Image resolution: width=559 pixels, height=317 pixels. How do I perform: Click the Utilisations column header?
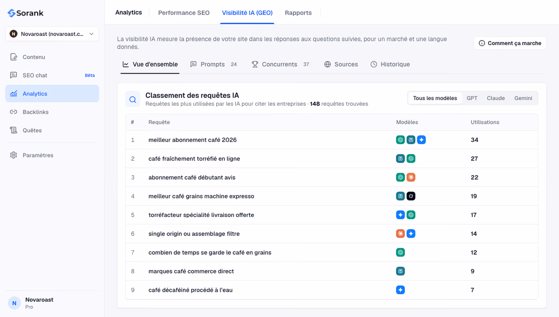coord(485,122)
